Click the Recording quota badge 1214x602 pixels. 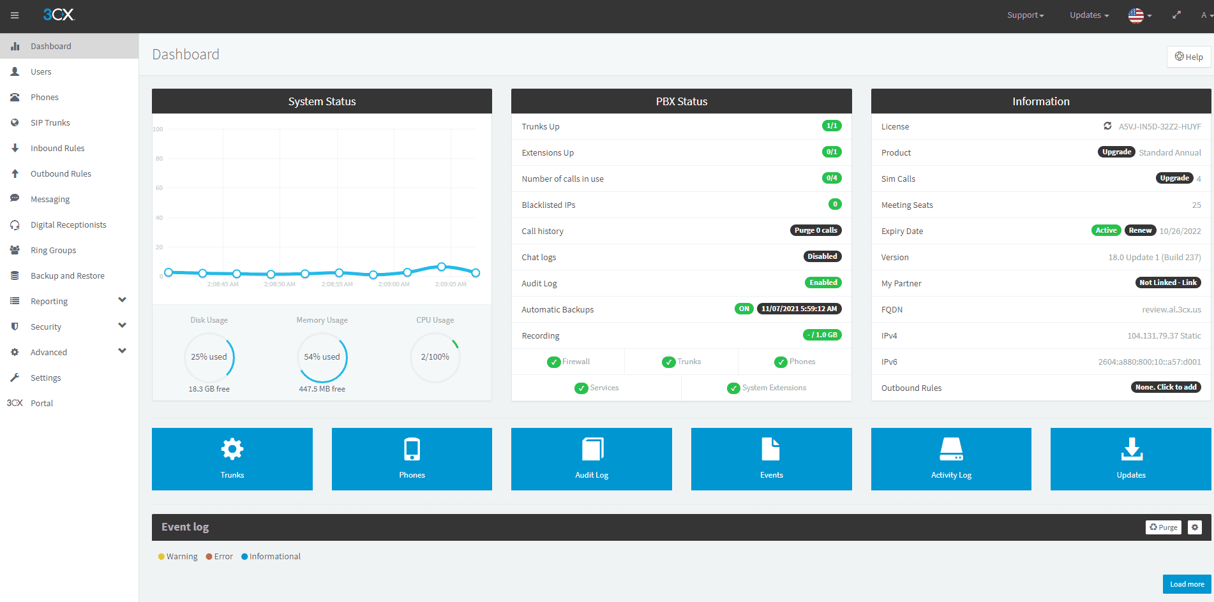point(822,335)
